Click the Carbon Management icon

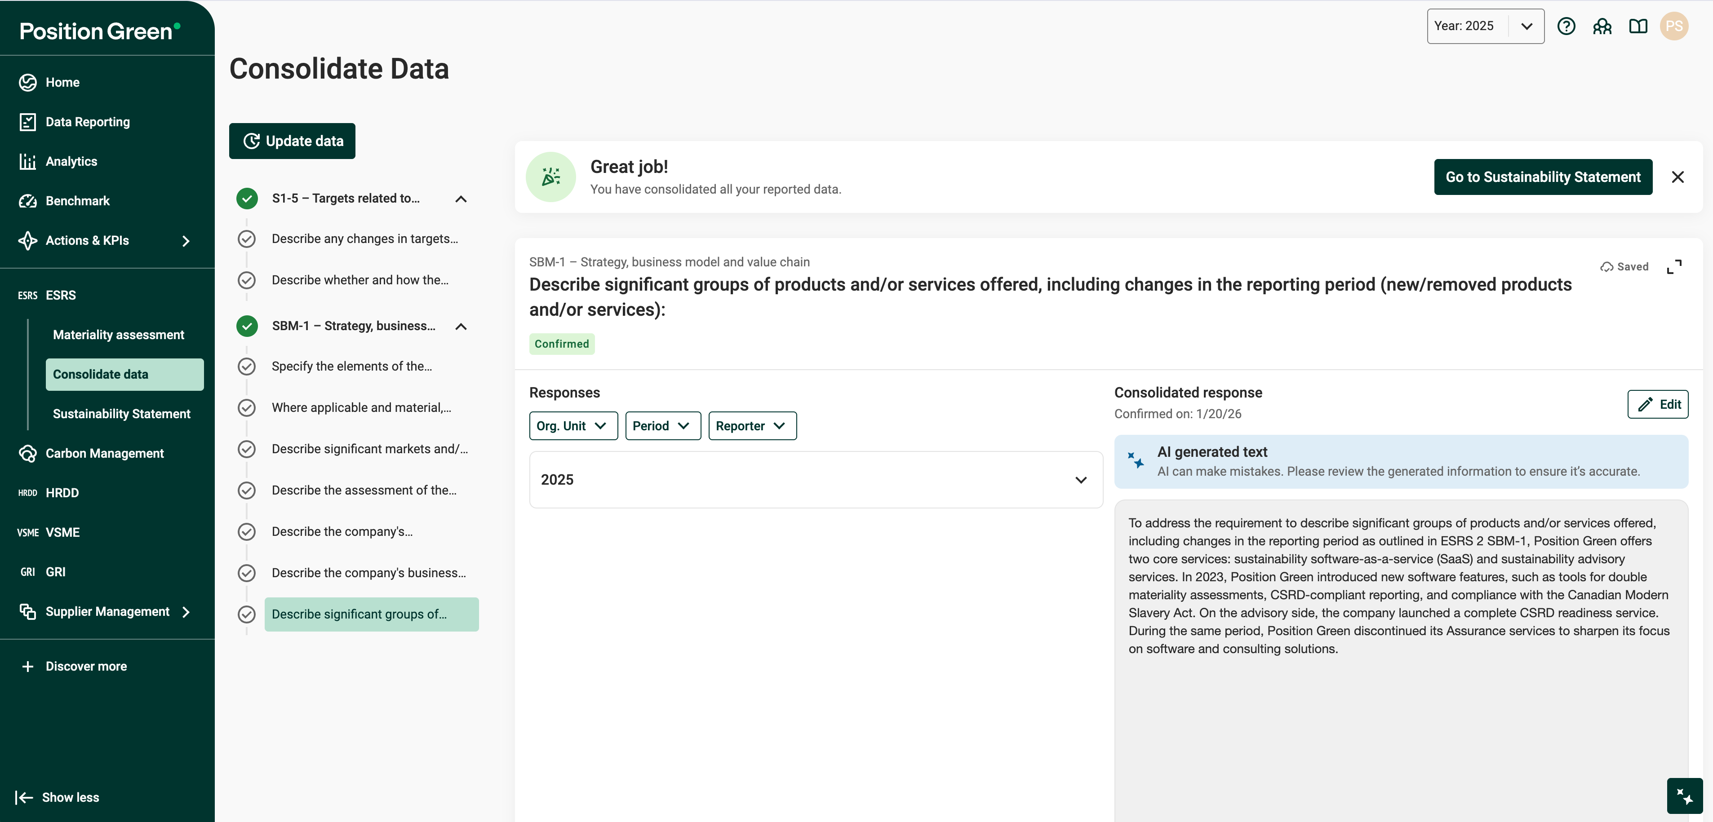point(27,453)
